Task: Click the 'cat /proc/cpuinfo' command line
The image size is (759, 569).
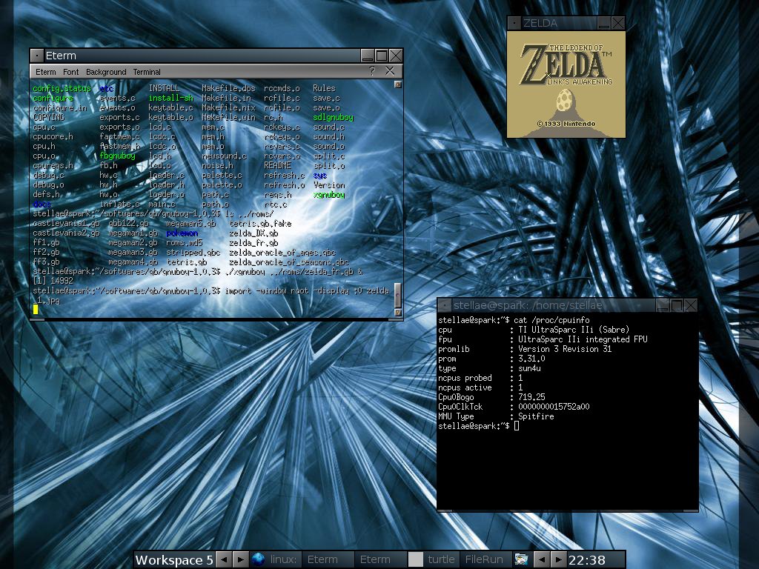Action: tap(551, 320)
